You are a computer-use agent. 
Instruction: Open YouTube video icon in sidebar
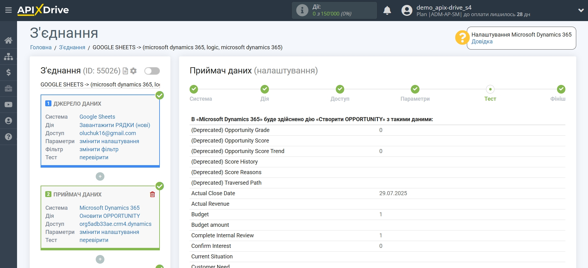[8, 105]
